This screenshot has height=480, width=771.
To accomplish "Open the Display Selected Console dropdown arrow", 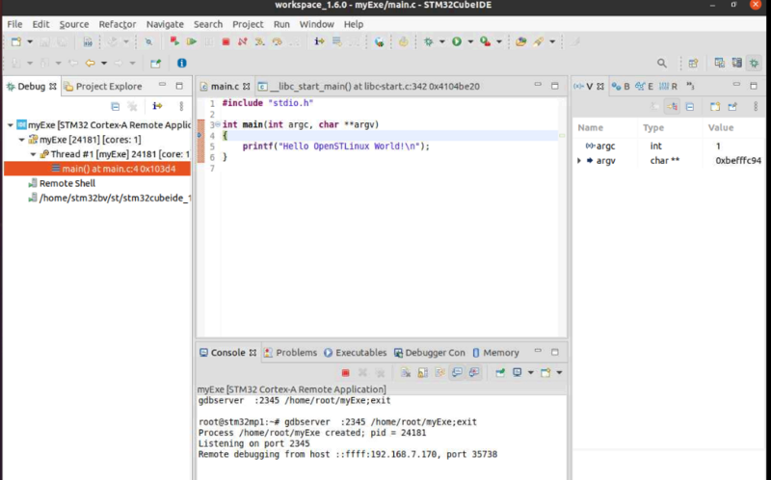I will pos(531,373).
